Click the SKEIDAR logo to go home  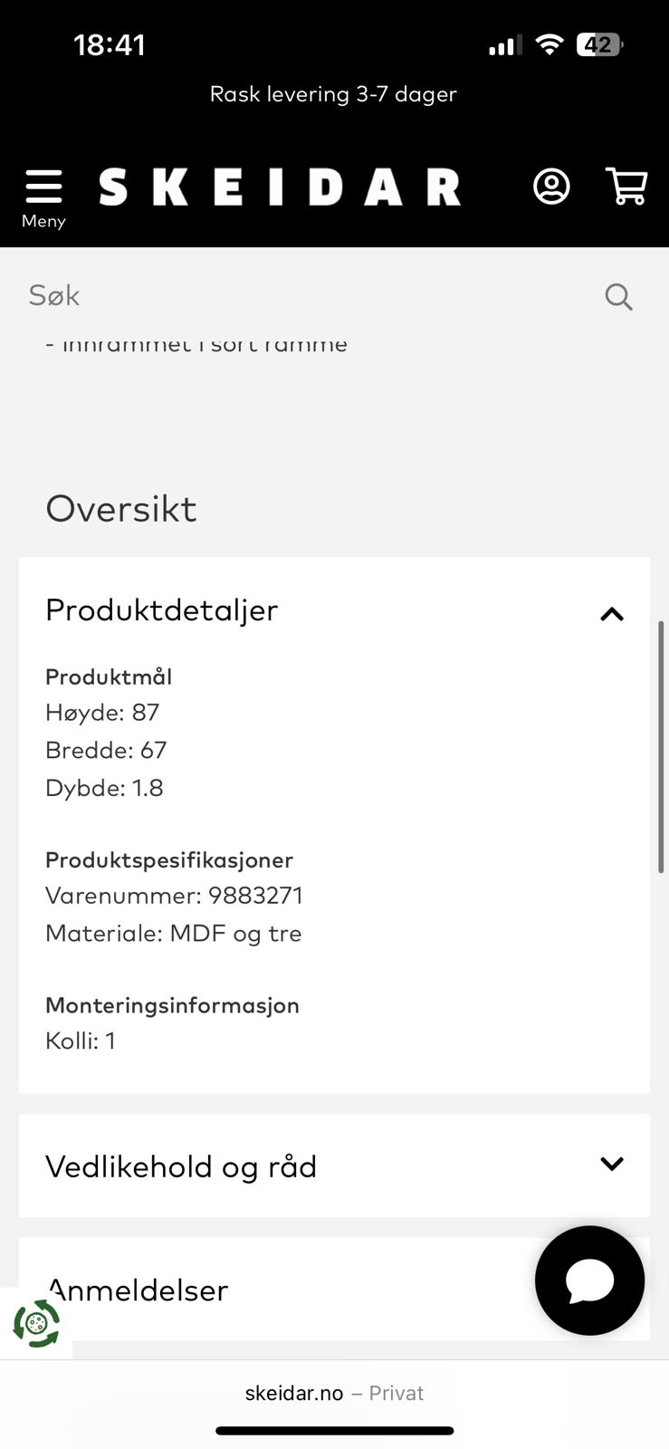click(x=280, y=187)
